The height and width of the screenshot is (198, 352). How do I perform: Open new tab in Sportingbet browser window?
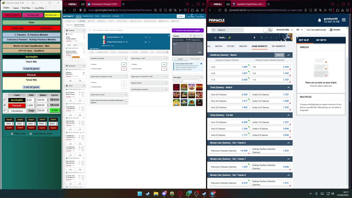coord(123,4)
